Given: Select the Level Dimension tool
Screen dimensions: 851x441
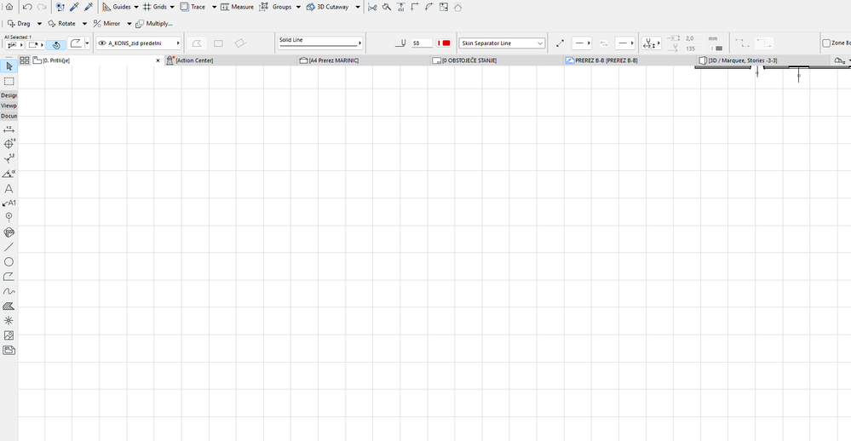Looking at the screenshot, I should pos(9,144).
